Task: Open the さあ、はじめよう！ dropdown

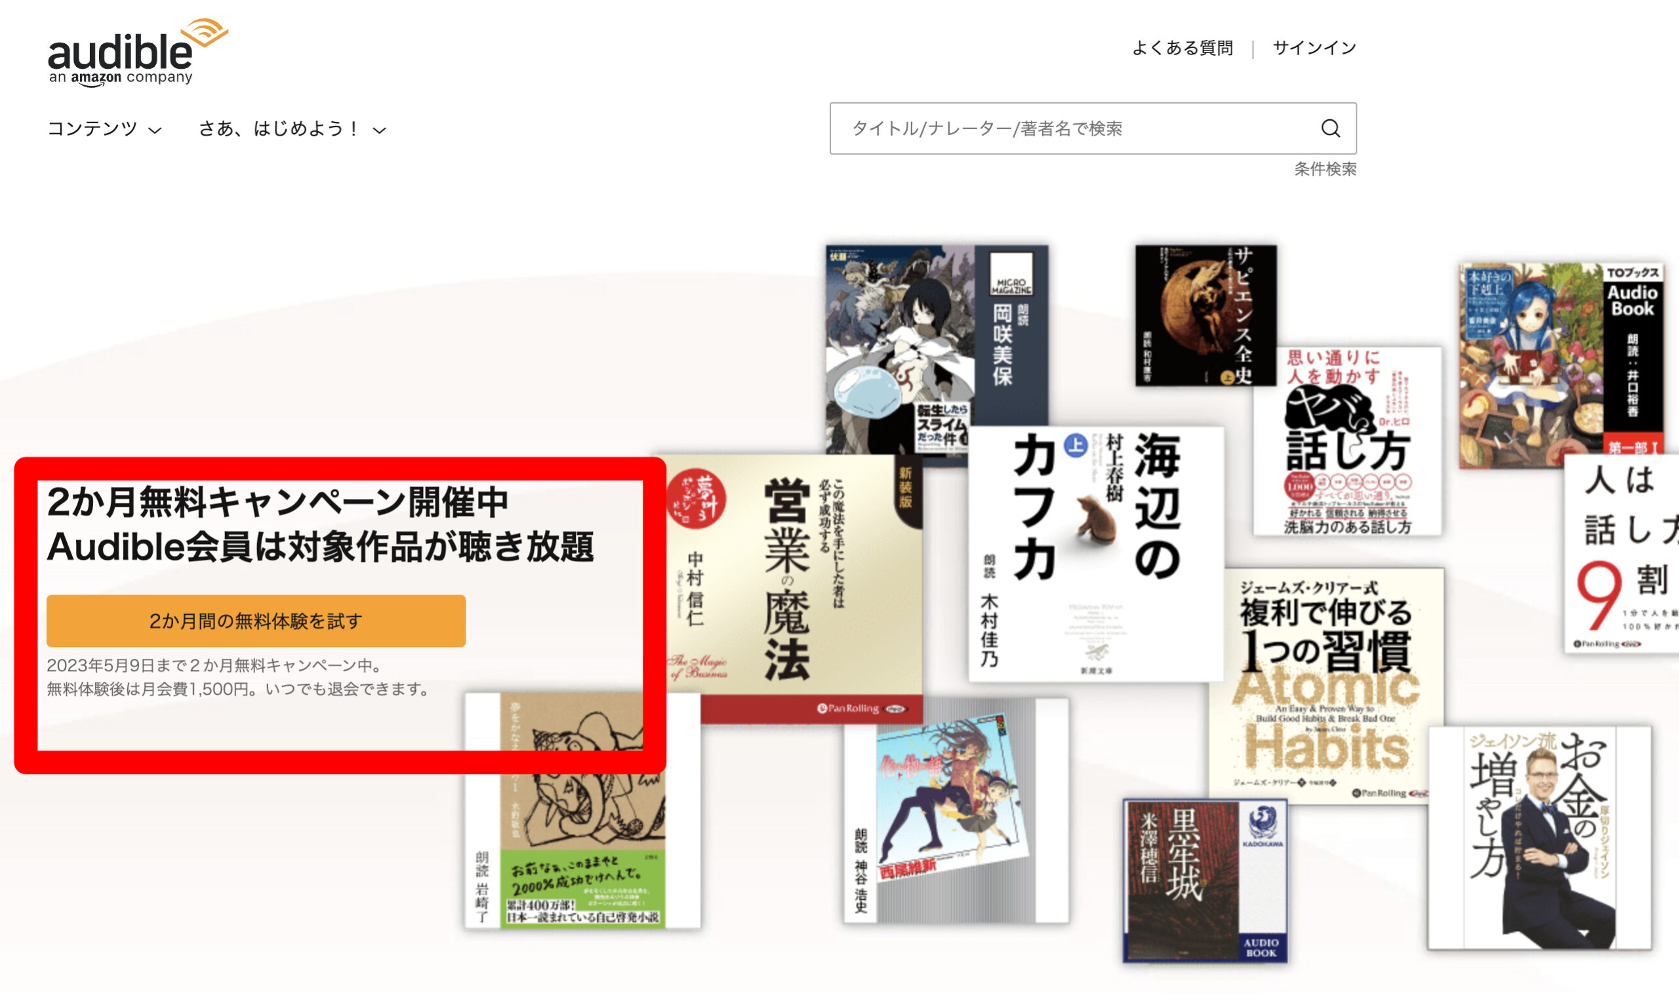Action: point(279,128)
